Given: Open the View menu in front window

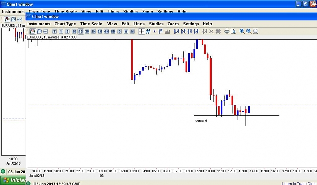Looking at the screenshot, I should tap(112, 24).
